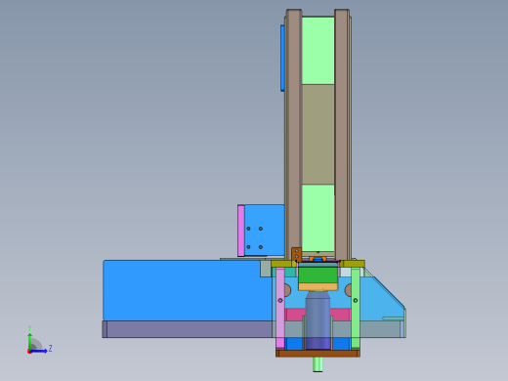Select the lower light green column panel
This screenshot has width=508, height=381.
coord(317,218)
